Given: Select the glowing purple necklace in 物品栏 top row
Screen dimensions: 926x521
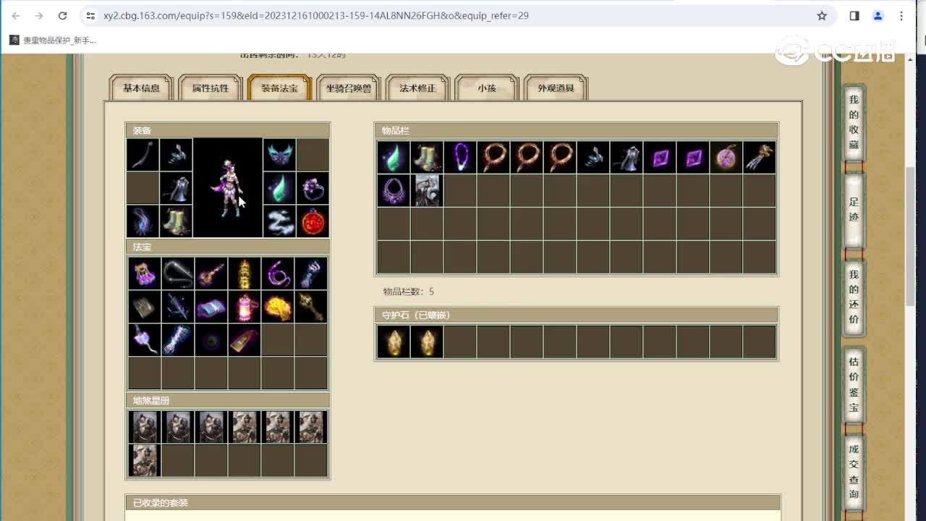Looking at the screenshot, I should pos(460,157).
